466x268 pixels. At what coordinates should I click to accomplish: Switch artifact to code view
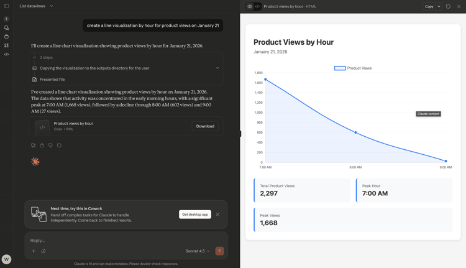click(257, 7)
